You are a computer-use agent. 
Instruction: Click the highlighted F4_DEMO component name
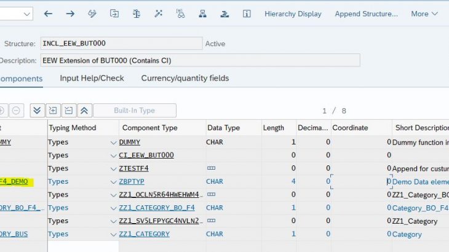[x=14, y=182]
